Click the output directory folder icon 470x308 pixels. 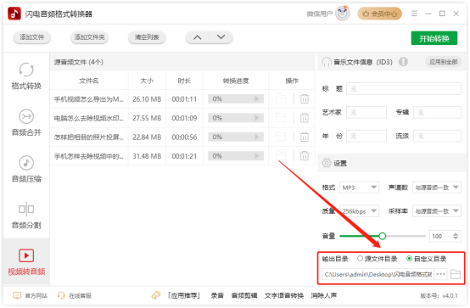click(x=456, y=274)
